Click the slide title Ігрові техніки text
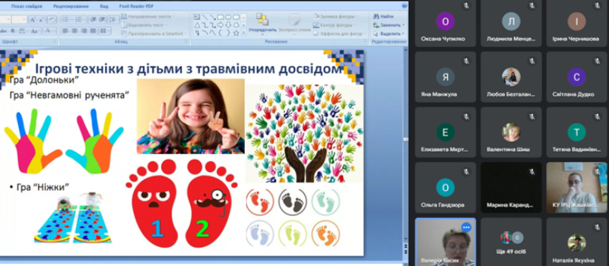This screenshot has width=609, height=266. [189, 69]
